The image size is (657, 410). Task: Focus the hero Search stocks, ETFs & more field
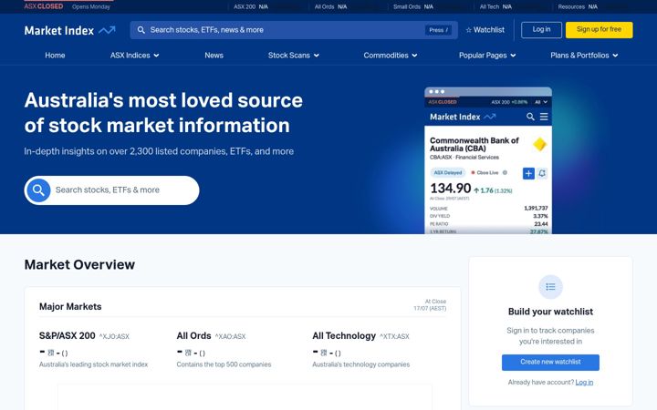point(111,190)
